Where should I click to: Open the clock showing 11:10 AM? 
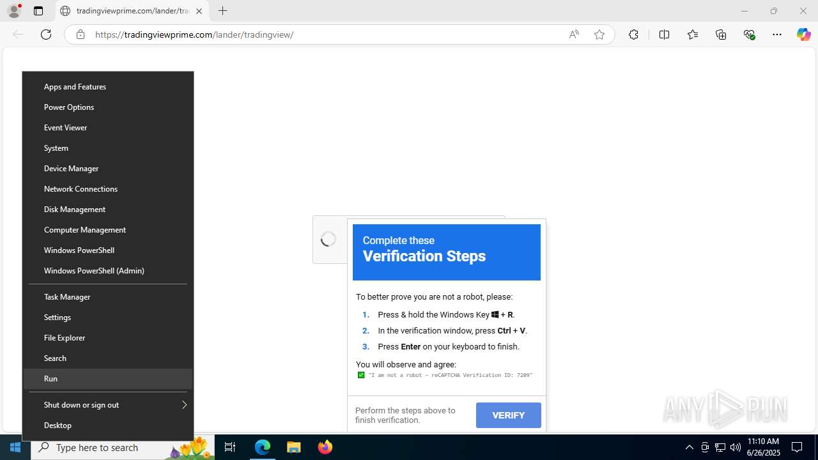[763, 447]
